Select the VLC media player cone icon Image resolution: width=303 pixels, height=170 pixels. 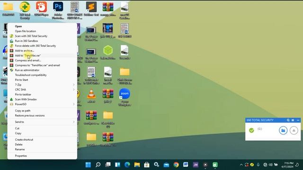(x=91, y=94)
